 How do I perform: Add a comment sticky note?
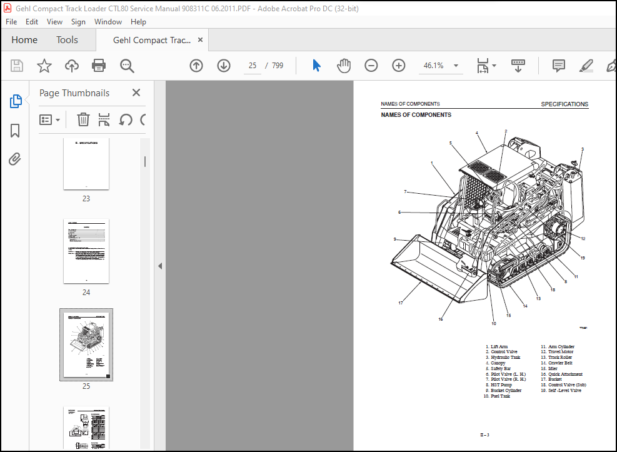coord(558,66)
